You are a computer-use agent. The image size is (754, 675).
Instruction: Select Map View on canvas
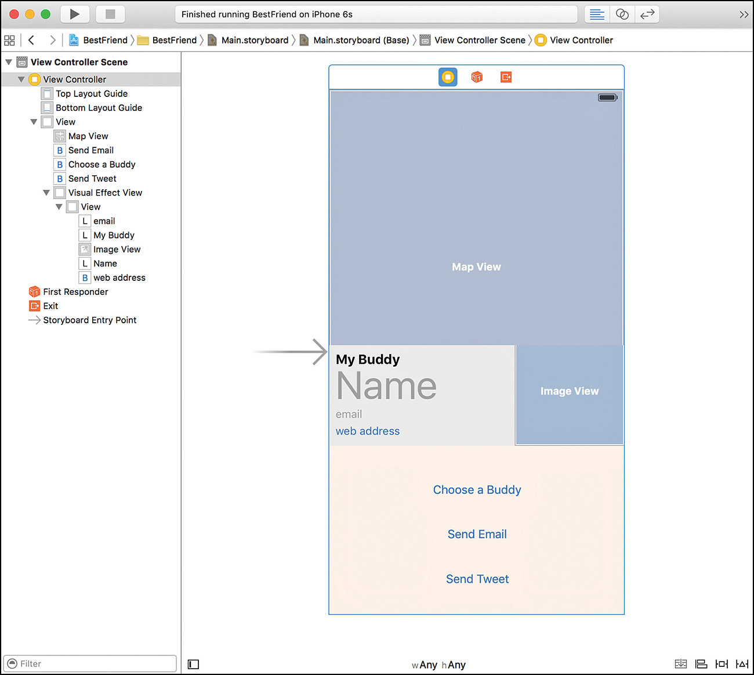[476, 218]
